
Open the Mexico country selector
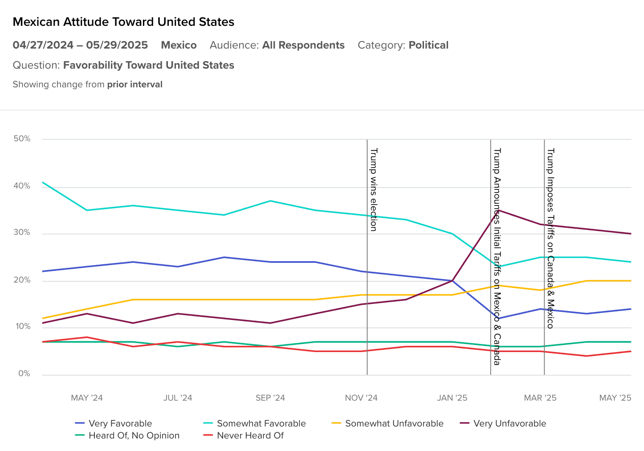[179, 45]
